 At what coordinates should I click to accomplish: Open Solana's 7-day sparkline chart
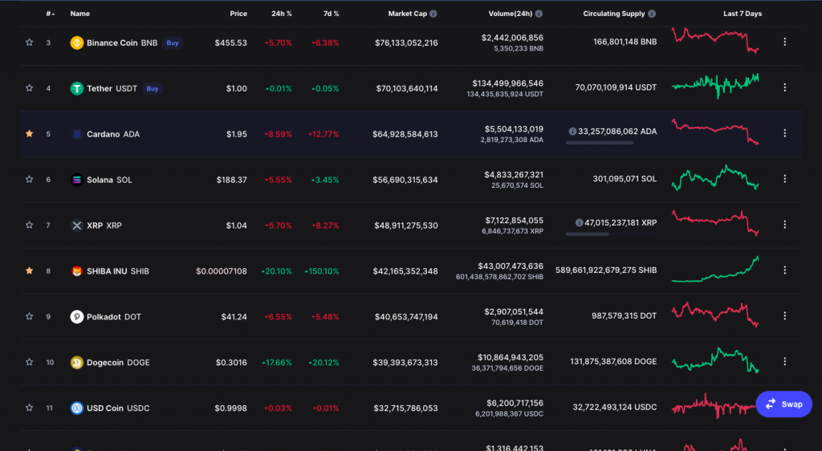pyautogui.click(x=715, y=178)
